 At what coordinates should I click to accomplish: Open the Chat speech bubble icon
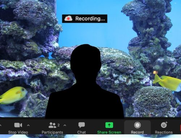pyautogui.click(x=81, y=125)
